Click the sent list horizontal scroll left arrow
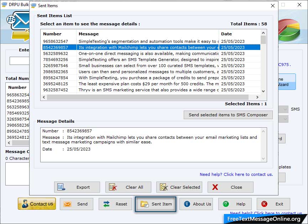Viewport: 308px width, 224px height. pos(44,97)
